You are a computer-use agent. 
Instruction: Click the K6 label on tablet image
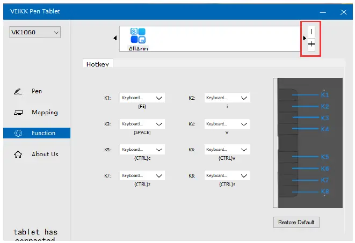(325, 168)
